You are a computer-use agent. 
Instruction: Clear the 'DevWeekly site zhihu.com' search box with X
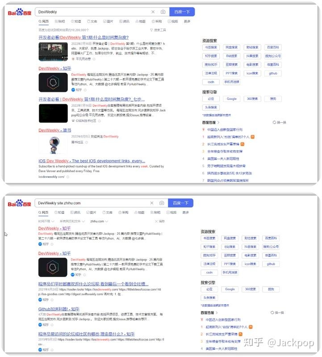152,203
